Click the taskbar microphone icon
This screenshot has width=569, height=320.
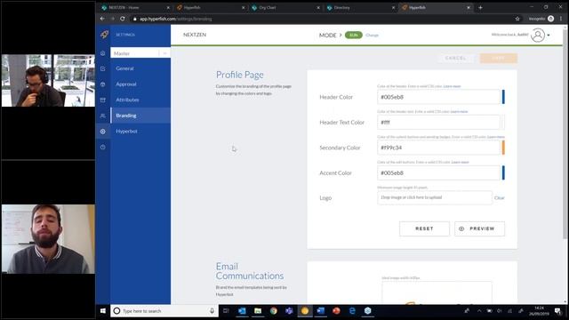[x=212, y=311]
